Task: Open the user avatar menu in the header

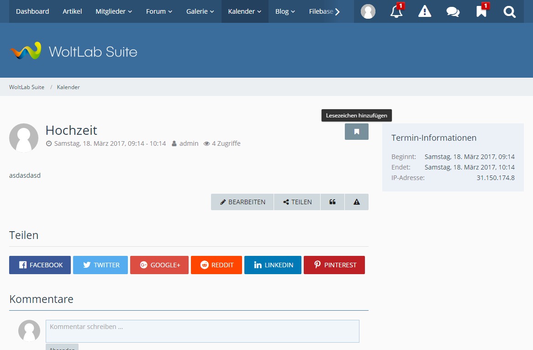Action: pos(368,11)
